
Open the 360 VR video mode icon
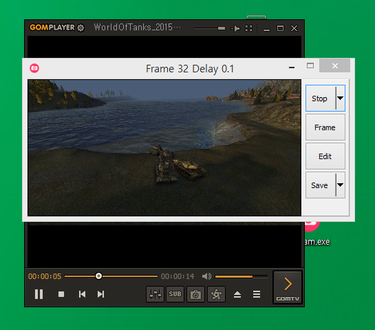(217, 294)
